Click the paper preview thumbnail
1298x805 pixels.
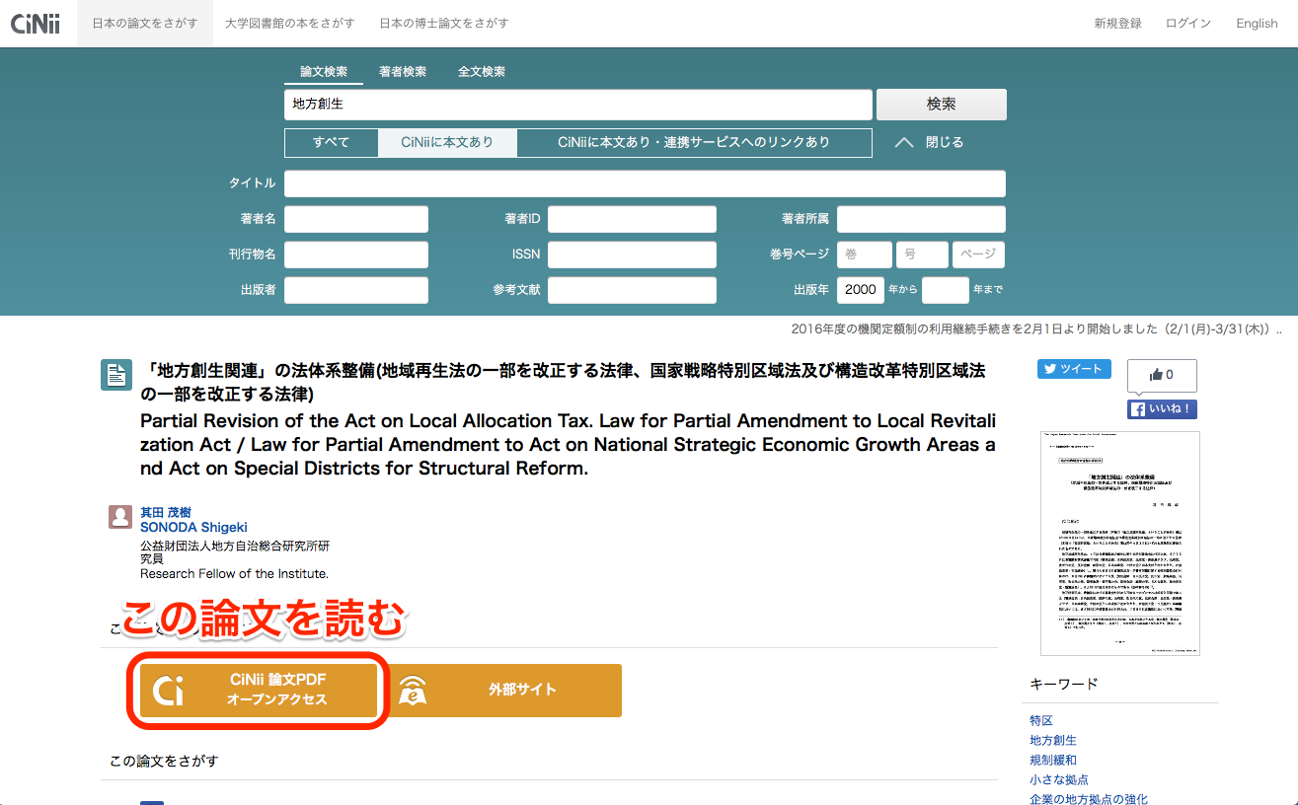(1119, 543)
